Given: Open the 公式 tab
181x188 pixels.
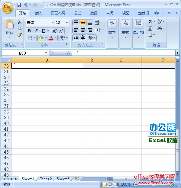Looking at the screenshot, I should (78, 13).
